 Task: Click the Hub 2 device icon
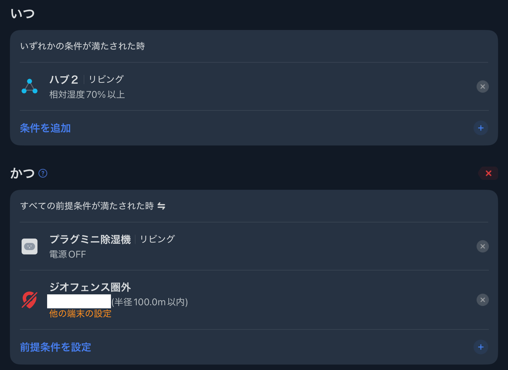pyautogui.click(x=29, y=87)
